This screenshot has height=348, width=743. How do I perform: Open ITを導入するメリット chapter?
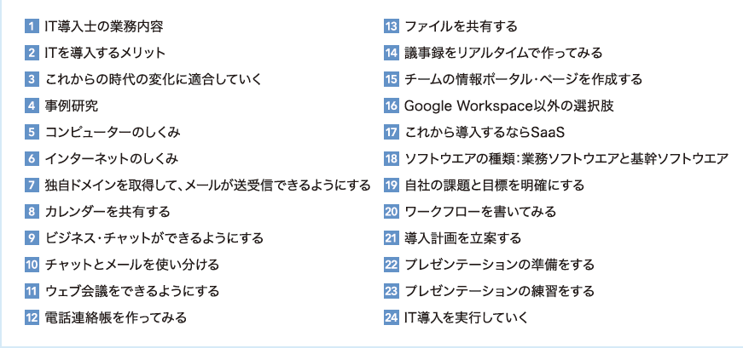pos(105,53)
